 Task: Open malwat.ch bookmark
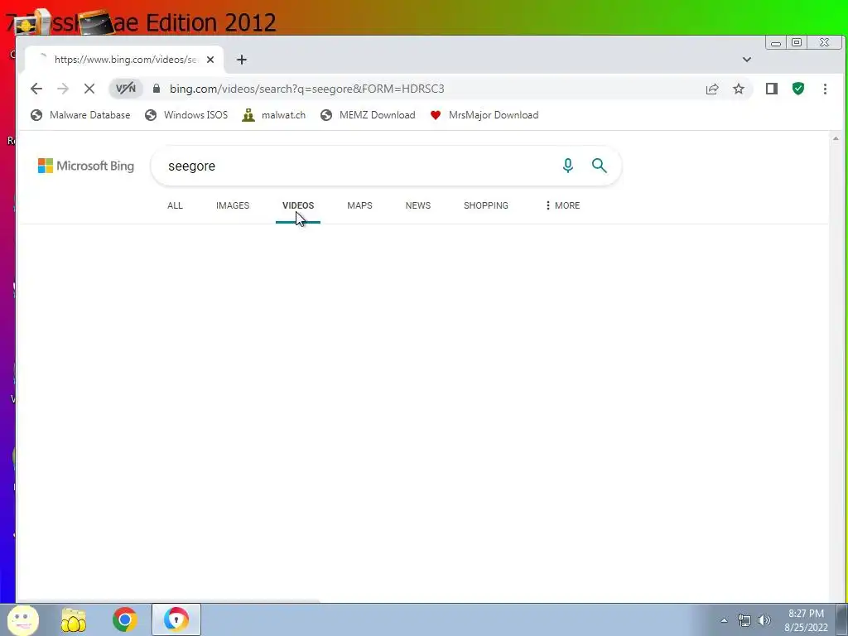click(x=274, y=115)
